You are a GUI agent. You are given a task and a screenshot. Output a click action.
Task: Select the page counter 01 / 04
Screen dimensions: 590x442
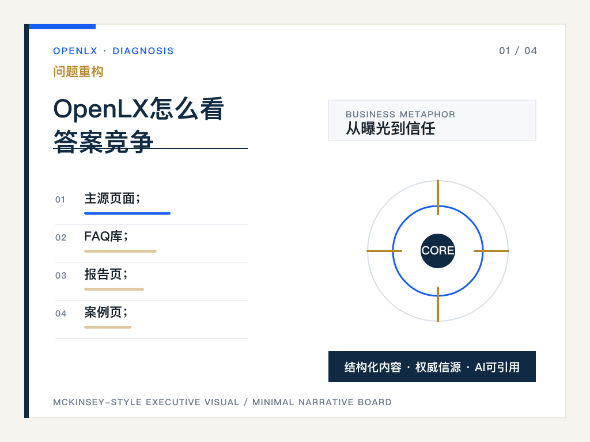518,51
